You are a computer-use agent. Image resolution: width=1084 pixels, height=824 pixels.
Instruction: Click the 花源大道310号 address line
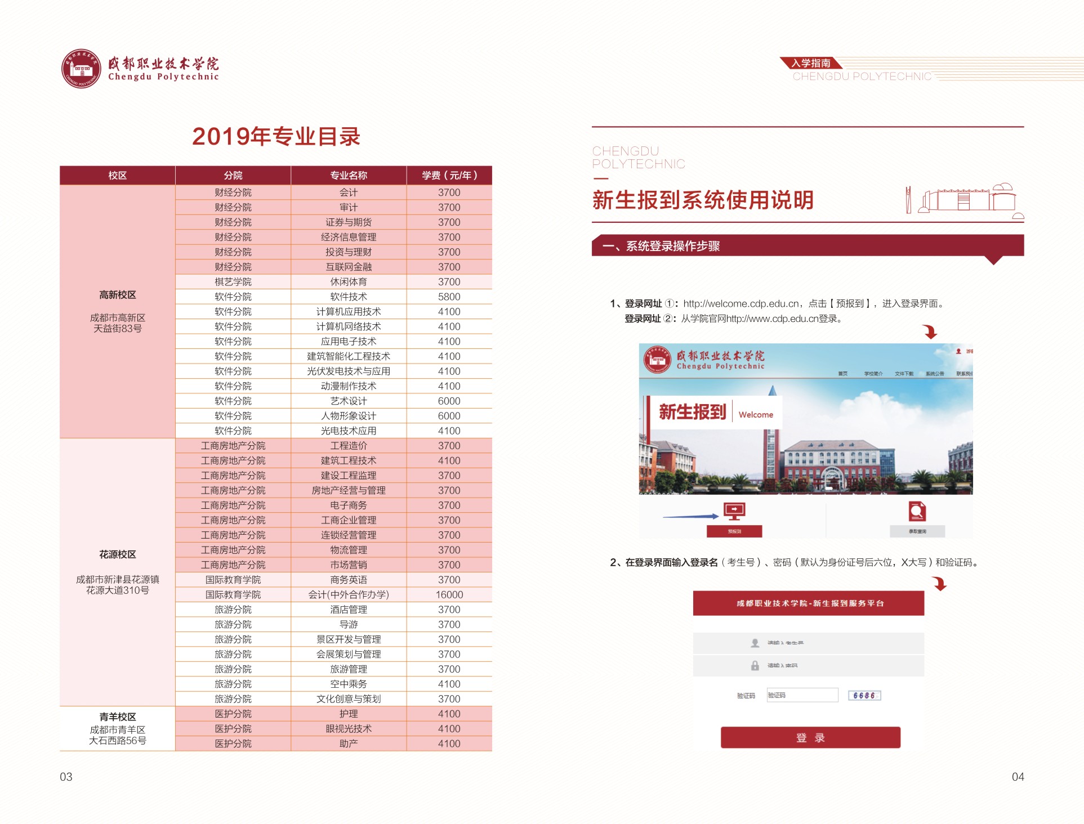[117, 590]
